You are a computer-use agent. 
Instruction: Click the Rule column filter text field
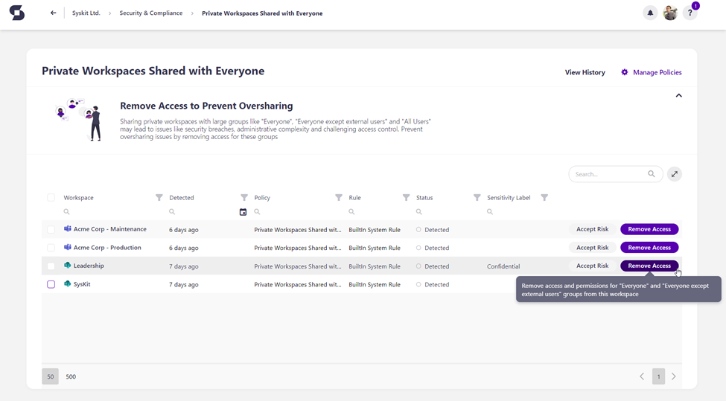(379, 212)
